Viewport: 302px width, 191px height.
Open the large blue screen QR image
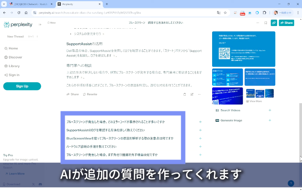pyautogui.click(x=243, y=49)
